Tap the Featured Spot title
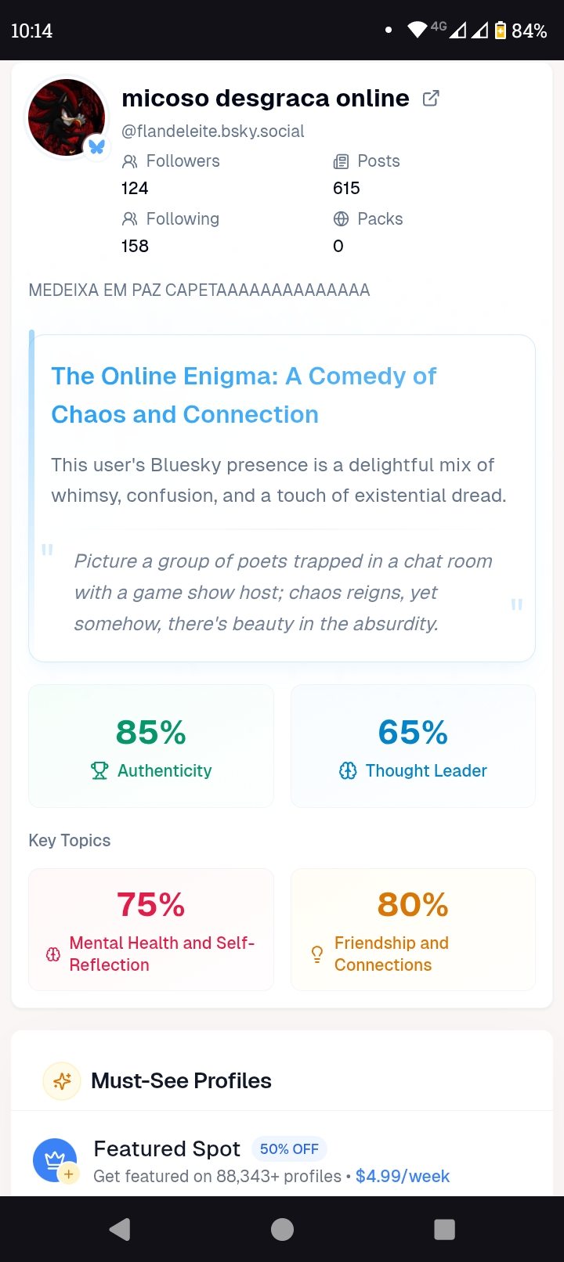This screenshot has width=564, height=1262. click(x=167, y=1148)
